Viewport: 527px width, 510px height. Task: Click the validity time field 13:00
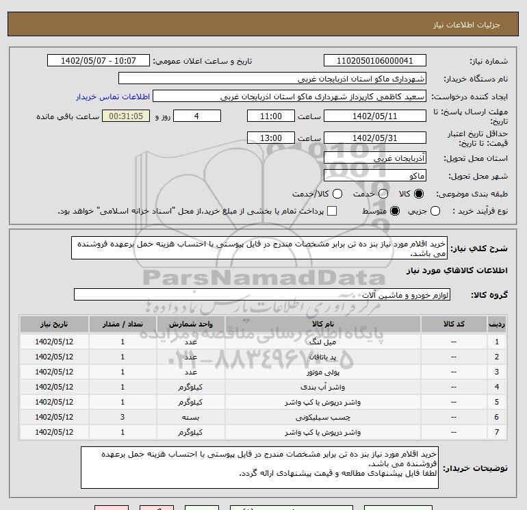point(271,138)
